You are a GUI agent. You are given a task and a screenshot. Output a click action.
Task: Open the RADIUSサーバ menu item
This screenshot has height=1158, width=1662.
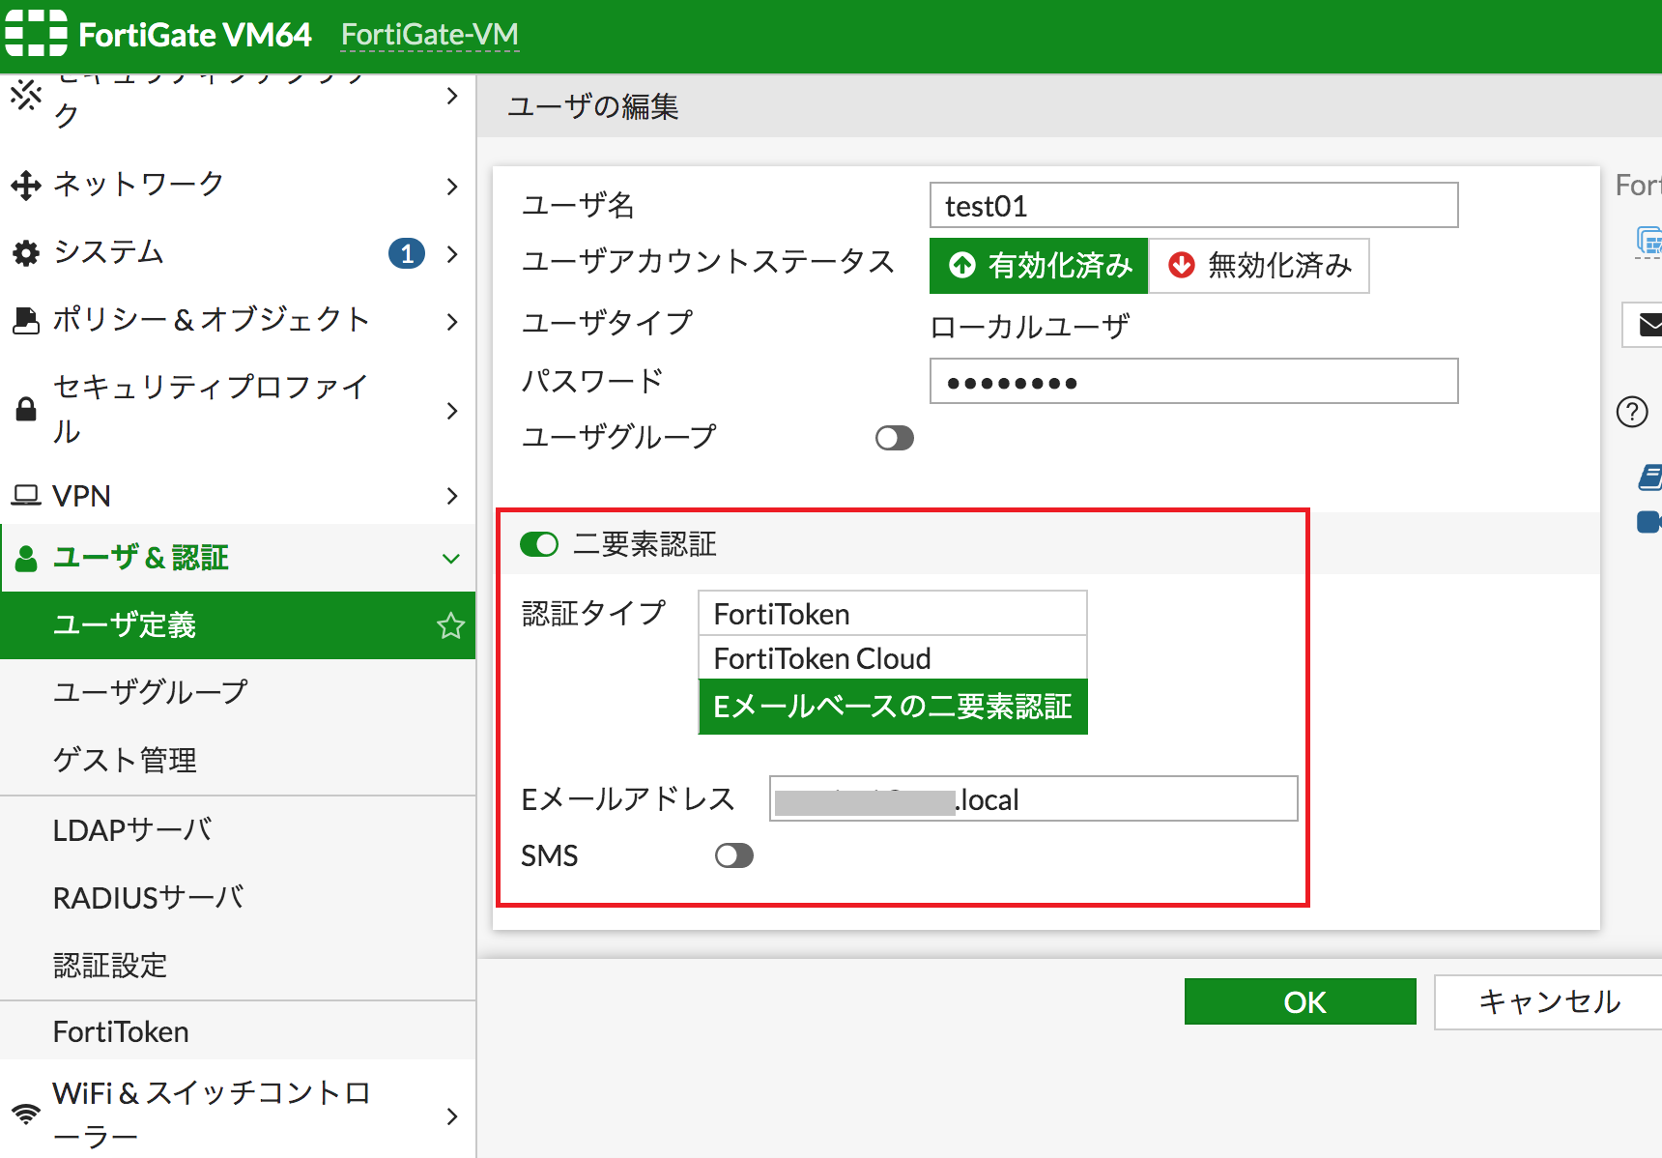coord(238,898)
